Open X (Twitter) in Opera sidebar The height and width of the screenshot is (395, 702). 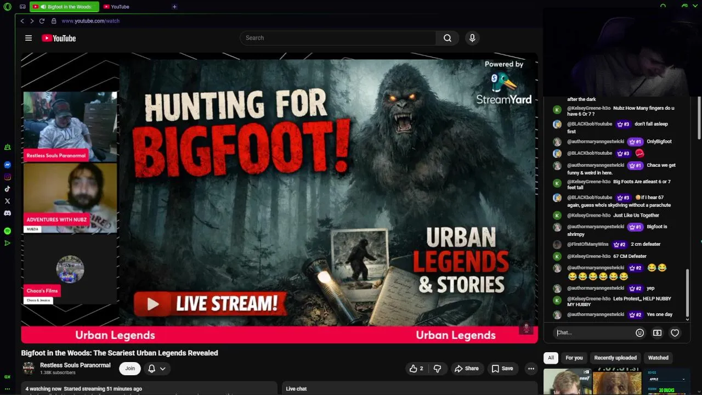click(x=8, y=201)
